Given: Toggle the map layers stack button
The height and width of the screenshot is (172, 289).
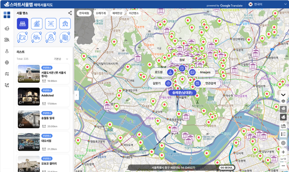Looking at the screenshot, I should [283, 101].
